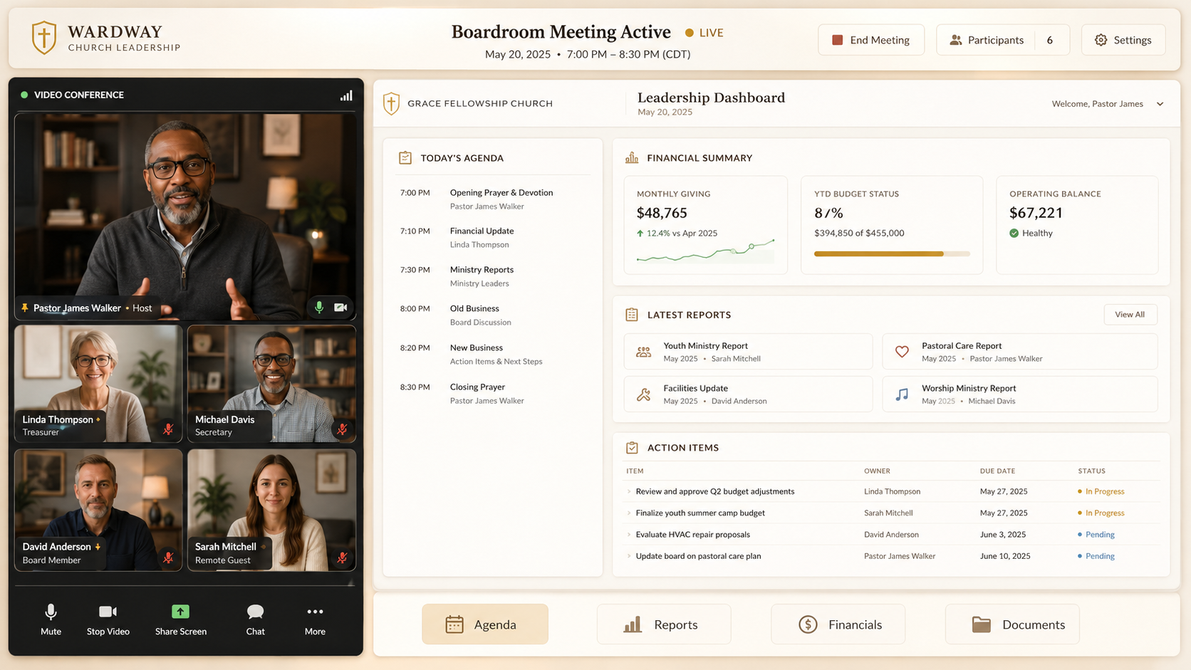Click the YTD budget progress bar
1191x670 pixels.
[892, 253]
